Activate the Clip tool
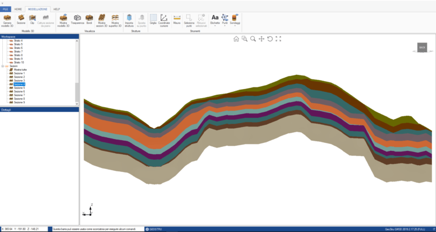Image resolution: width=436 pixels, height=232 pixels. (x=32, y=19)
